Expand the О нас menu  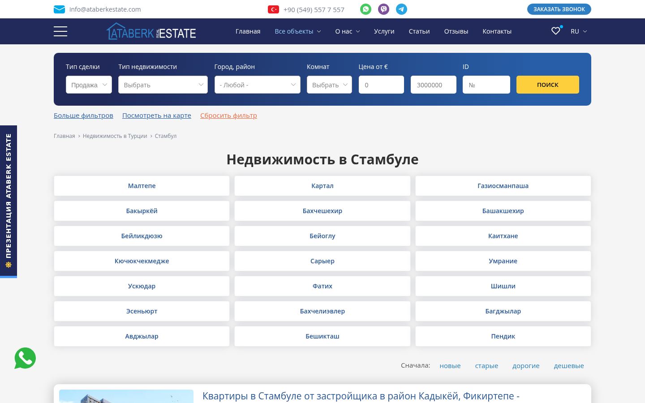pyautogui.click(x=348, y=31)
